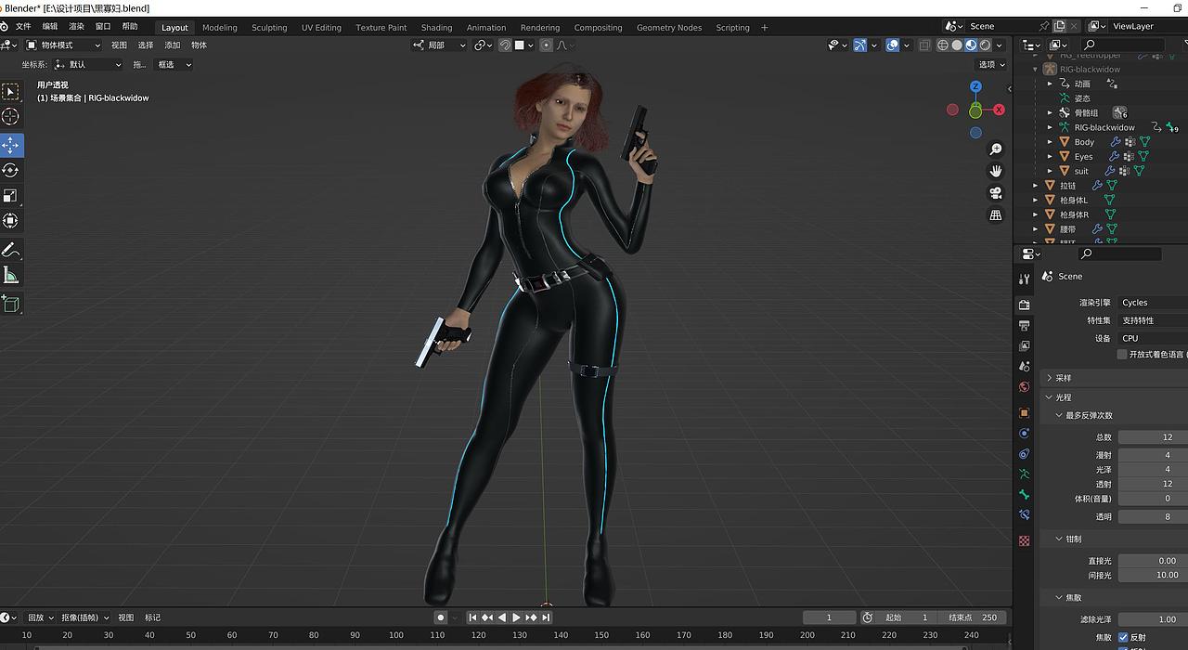Switch to solid viewport shading
Viewport: 1188px width, 650px height.
coord(957,45)
